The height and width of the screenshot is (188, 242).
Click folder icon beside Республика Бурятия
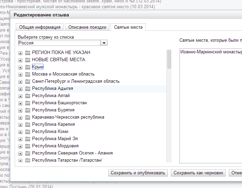(28, 110)
